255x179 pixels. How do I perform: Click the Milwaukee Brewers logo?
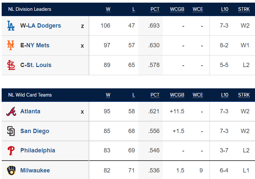pyautogui.click(x=11, y=170)
